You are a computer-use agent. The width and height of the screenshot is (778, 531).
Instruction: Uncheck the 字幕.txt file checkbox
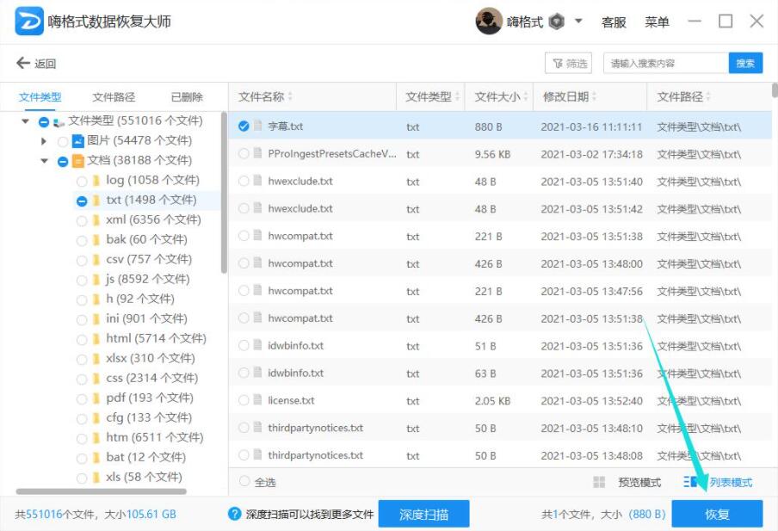pyautogui.click(x=243, y=126)
